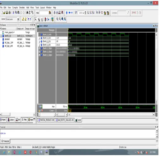This screenshot has width=160, height=157.
Task: Open the Window menu
Action: pos(49,8)
